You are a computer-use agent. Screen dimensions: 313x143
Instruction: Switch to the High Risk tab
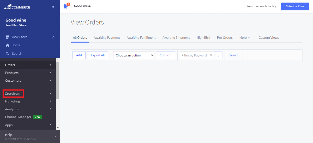(x=203, y=38)
